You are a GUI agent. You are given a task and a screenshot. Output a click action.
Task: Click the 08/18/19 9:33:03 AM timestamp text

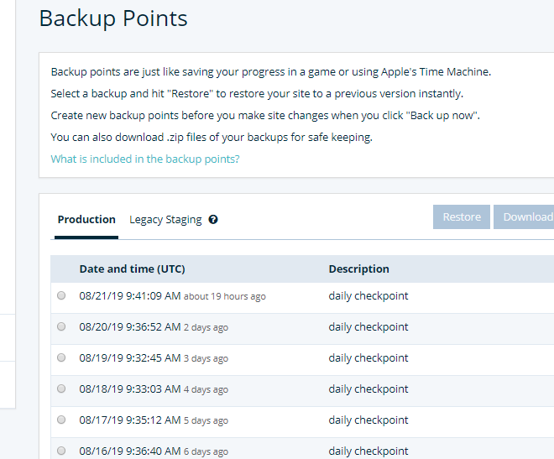pyautogui.click(x=130, y=389)
